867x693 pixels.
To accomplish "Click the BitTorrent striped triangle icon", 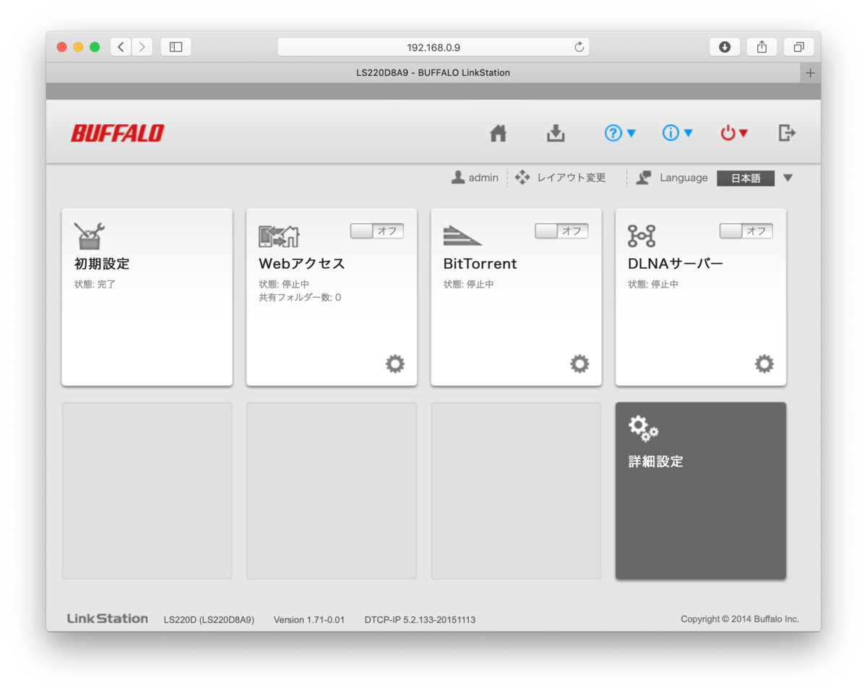I will [462, 236].
